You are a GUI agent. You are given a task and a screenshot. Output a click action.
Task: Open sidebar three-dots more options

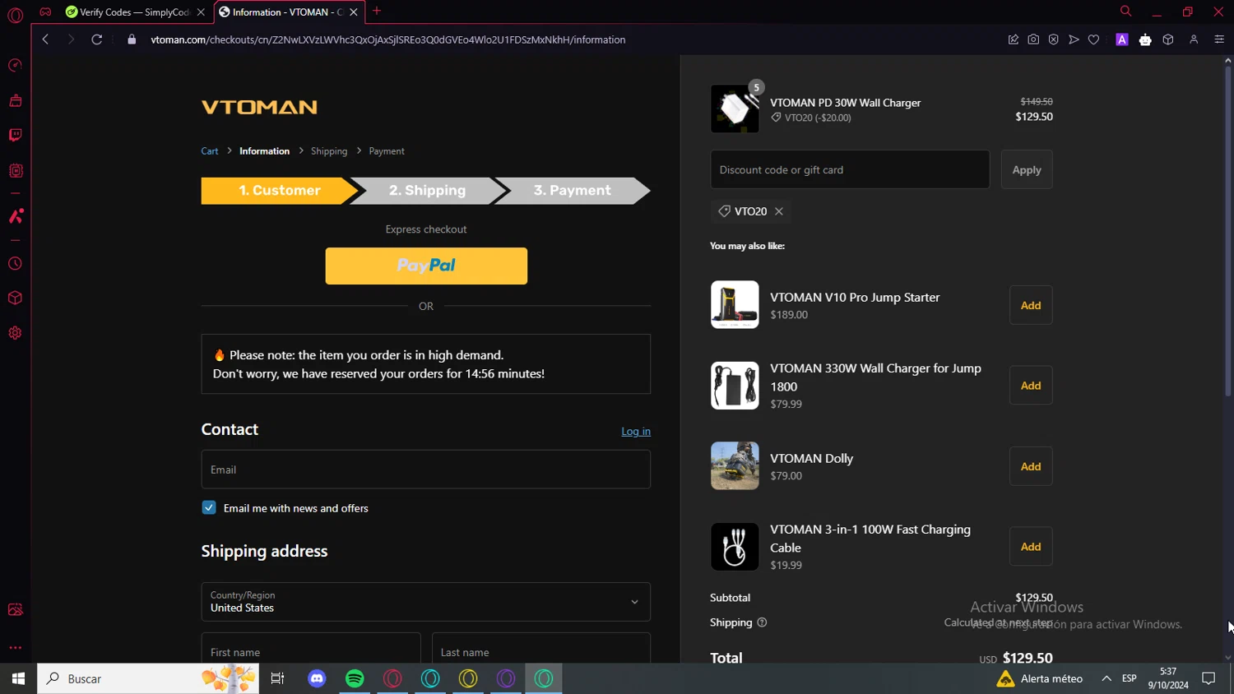pos(15,648)
